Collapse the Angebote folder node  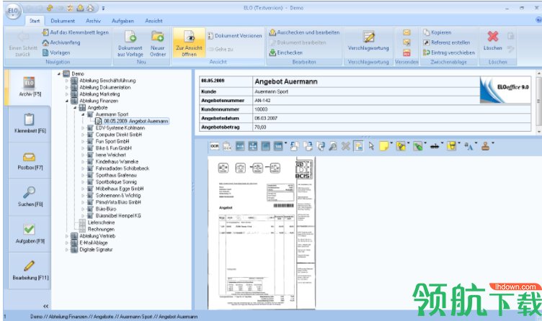click(x=75, y=108)
